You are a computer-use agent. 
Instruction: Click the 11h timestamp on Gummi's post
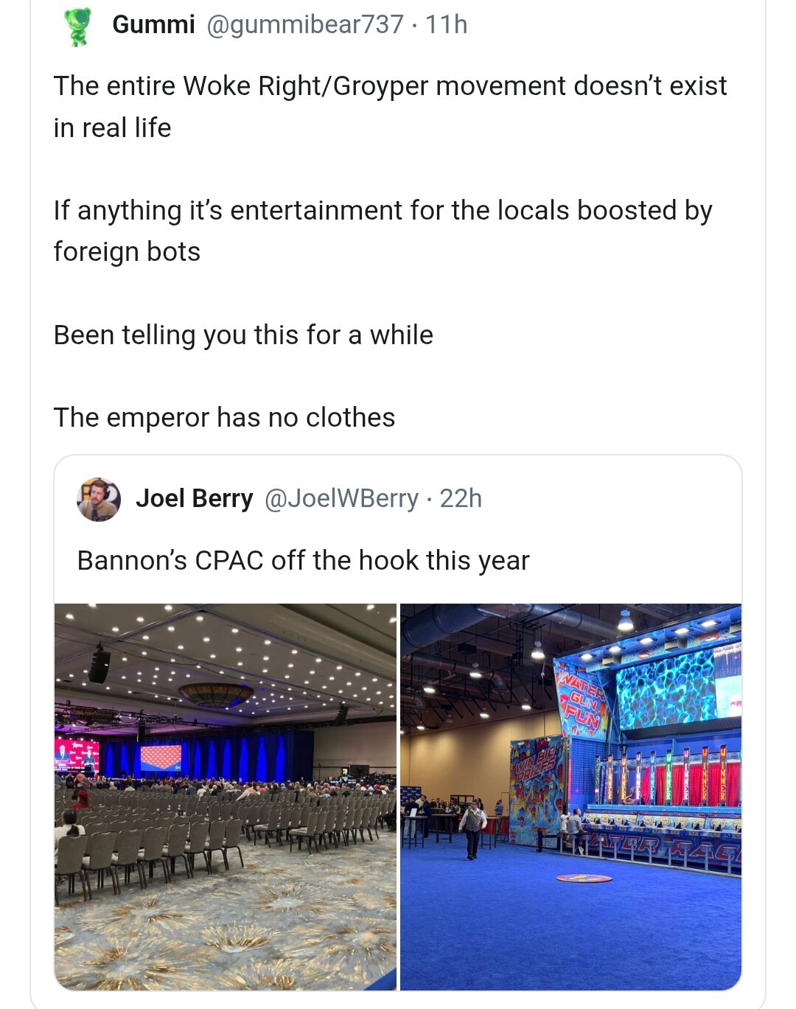tap(447, 24)
